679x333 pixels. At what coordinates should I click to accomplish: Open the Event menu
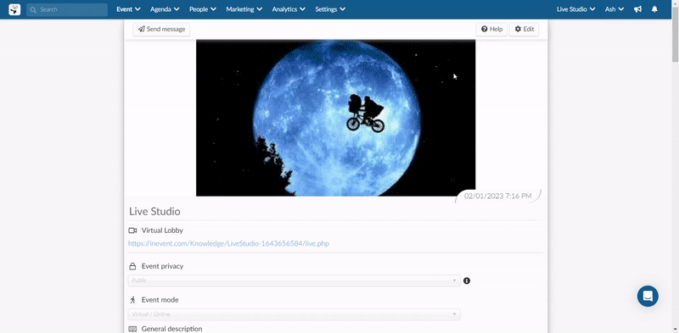tap(129, 9)
